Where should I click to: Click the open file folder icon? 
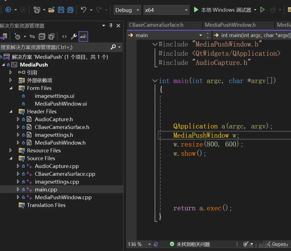(x=51, y=10)
